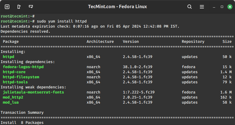Click the httpd-core package entry
Image resolution: width=235 pixels, height=125 pixels.
14,72
